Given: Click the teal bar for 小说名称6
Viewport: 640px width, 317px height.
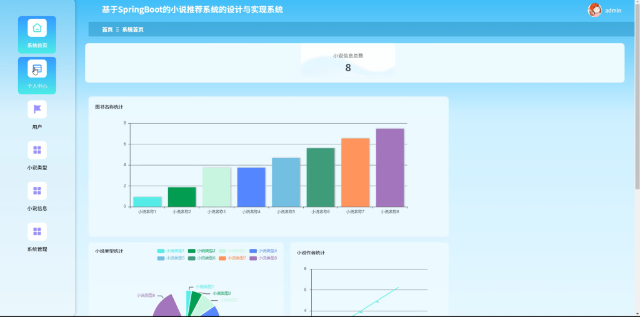Looking at the screenshot, I should (x=321, y=178).
